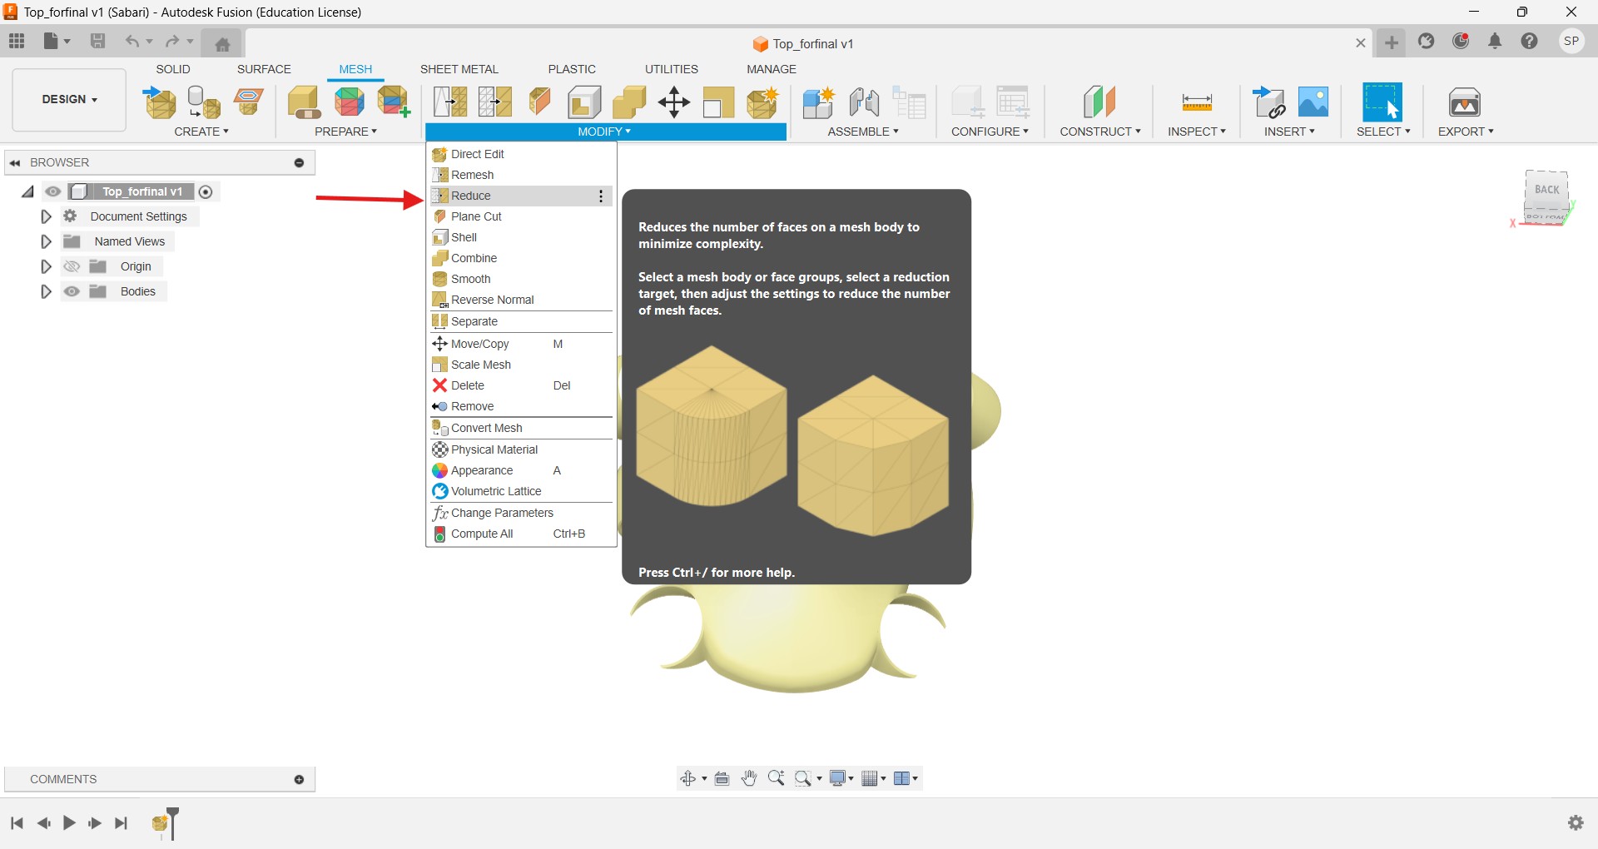The width and height of the screenshot is (1598, 849).
Task: Open the CREATE panel dropdown
Action: tap(201, 132)
